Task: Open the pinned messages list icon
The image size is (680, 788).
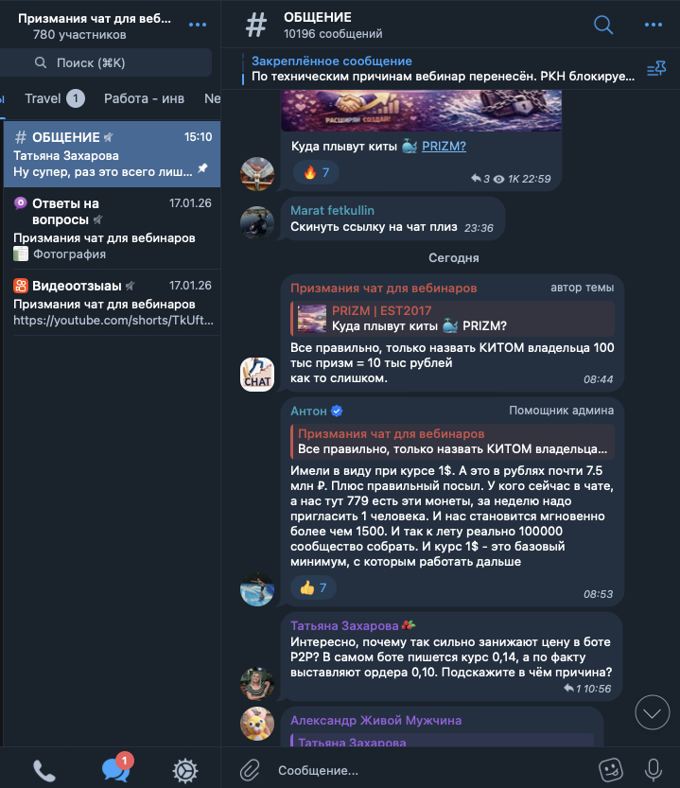Action: pos(656,68)
